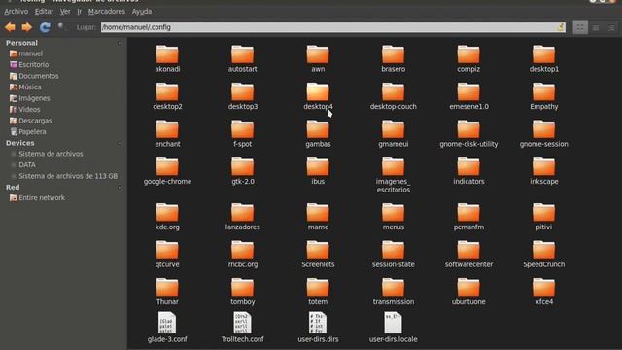Open the akonadi folder
This screenshot has height=350, width=622.
pos(167,58)
